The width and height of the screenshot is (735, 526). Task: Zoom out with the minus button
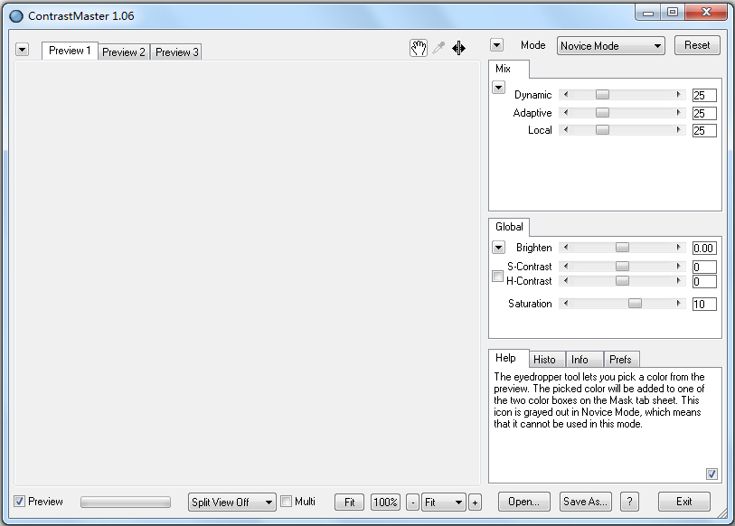tap(412, 503)
